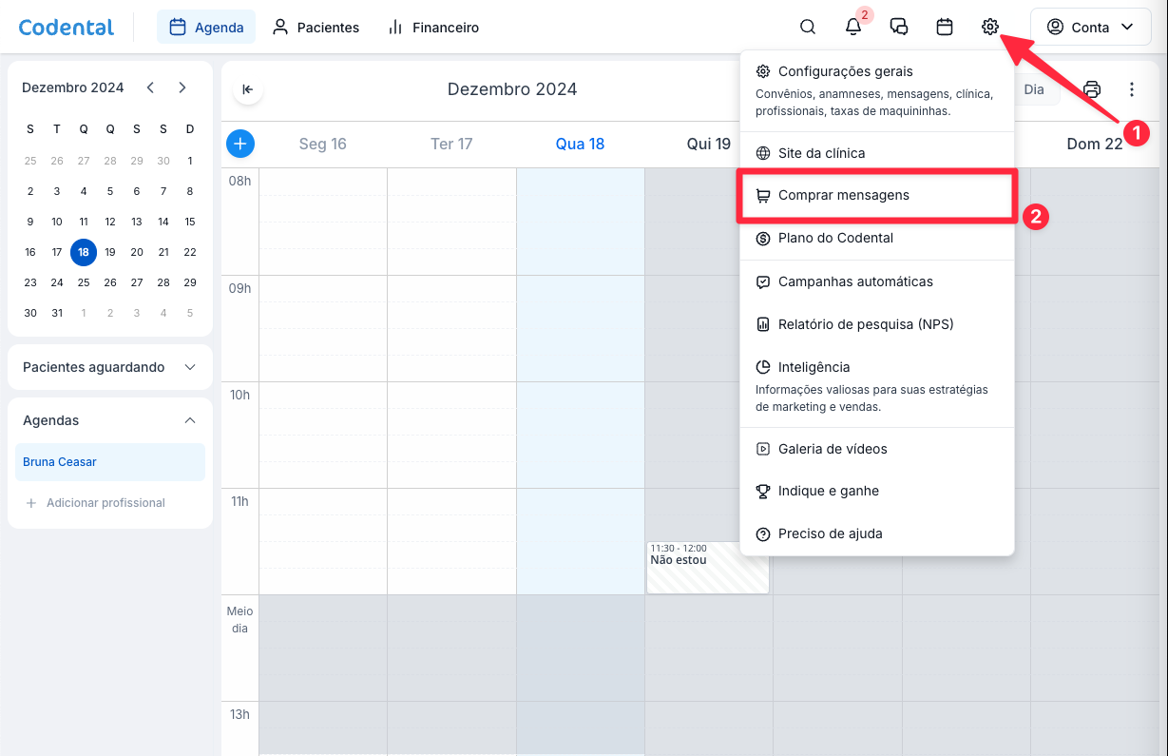Select Bruna Ceasar agenda

pos(110,462)
